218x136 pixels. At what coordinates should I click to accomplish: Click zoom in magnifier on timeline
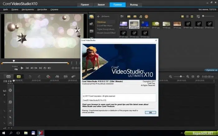click(188, 77)
